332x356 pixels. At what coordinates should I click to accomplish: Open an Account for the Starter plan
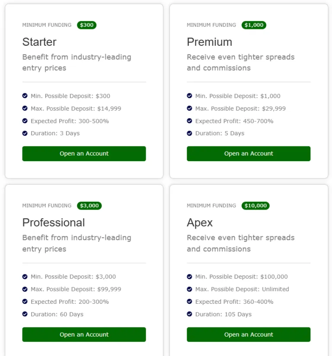tap(84, 154)
